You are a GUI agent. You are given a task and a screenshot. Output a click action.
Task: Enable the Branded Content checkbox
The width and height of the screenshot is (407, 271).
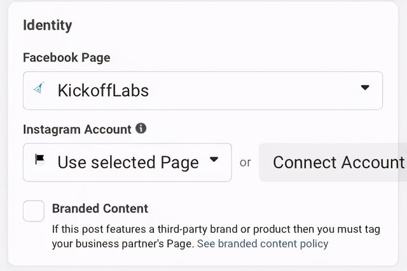click(34, 211)
